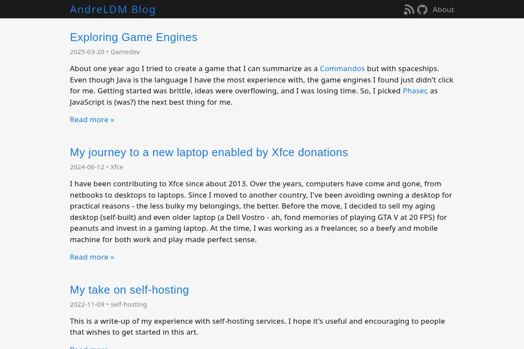Click the Exploring Game Engines summary paragraph
This screenshot has height=349, width=524.
pyautogui.click(x=262, y=86)
